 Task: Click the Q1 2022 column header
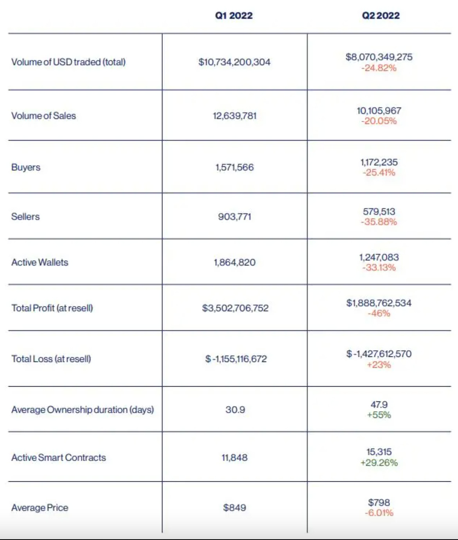pos(234,16)
